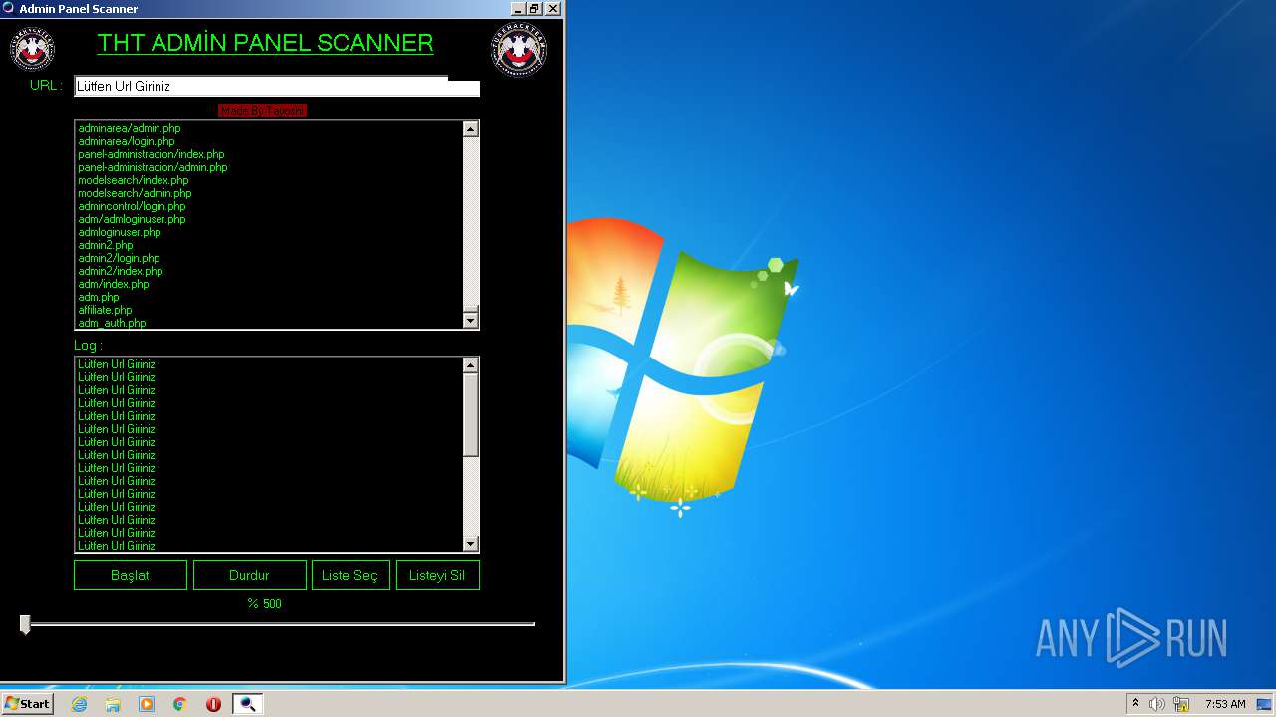Open Windows Explorer folder icon in taskbar
The height and width of the screenshot is (717, 1276).
(x=113, y=704)
